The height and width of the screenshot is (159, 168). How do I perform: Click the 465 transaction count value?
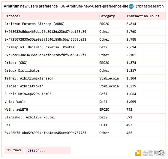click(x=129, y=133)
